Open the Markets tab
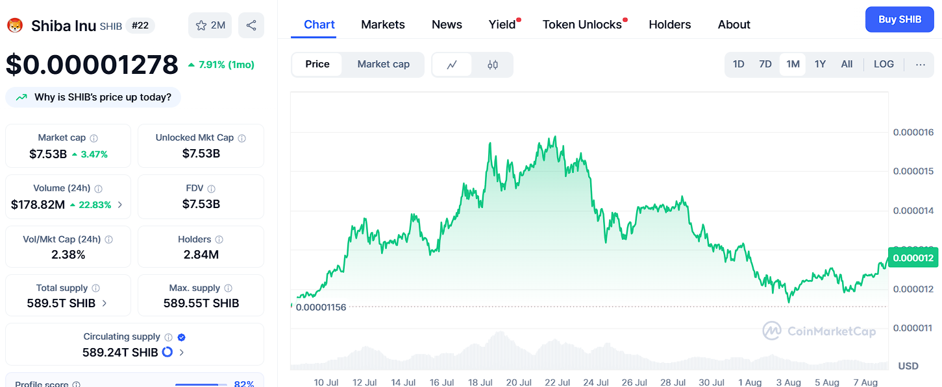Viewport: 942px width, 387px height. 383,25
